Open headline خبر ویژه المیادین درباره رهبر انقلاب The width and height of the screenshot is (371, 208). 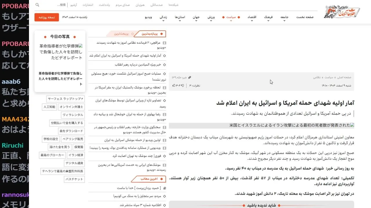tap(137, 64)
